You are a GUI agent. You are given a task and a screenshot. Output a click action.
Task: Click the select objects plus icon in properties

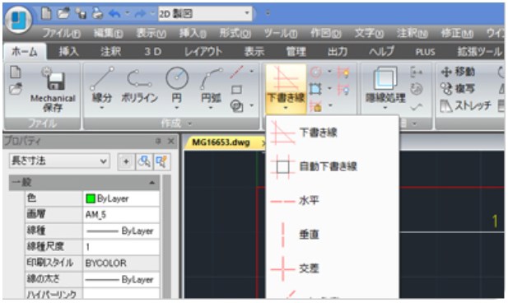126,161
